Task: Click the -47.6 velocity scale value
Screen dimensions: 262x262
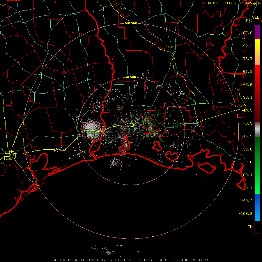Action: [x=247, y=162]
